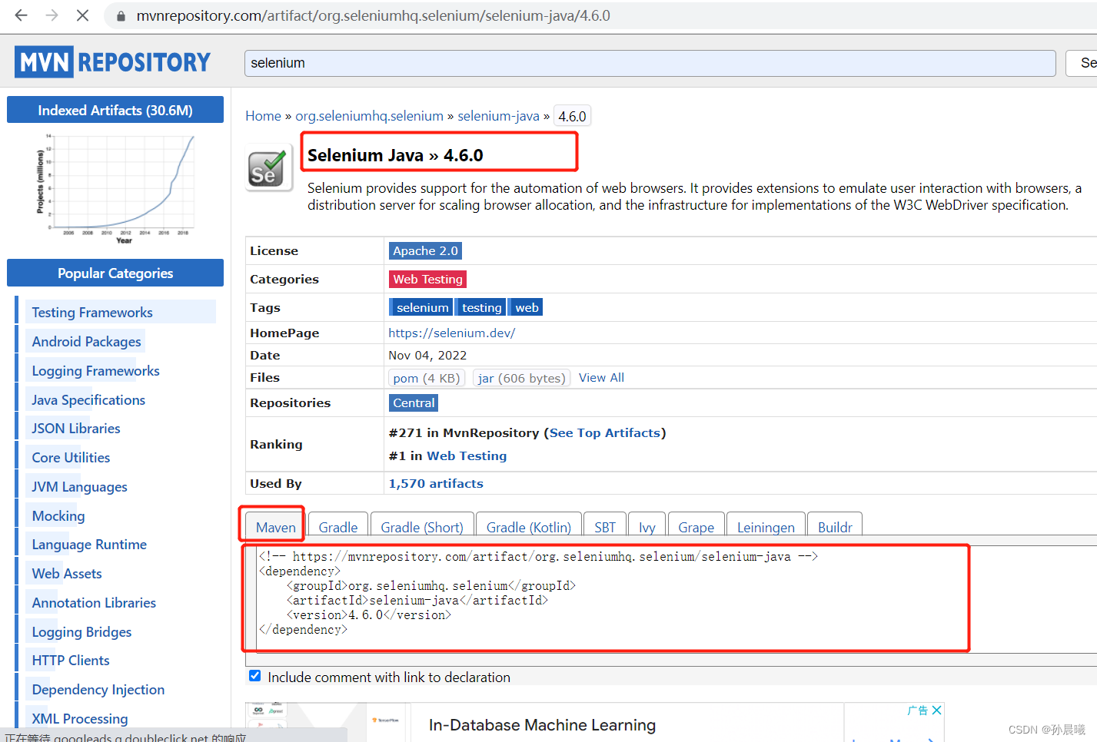Open JSON Libraries category

click(76, 428)
